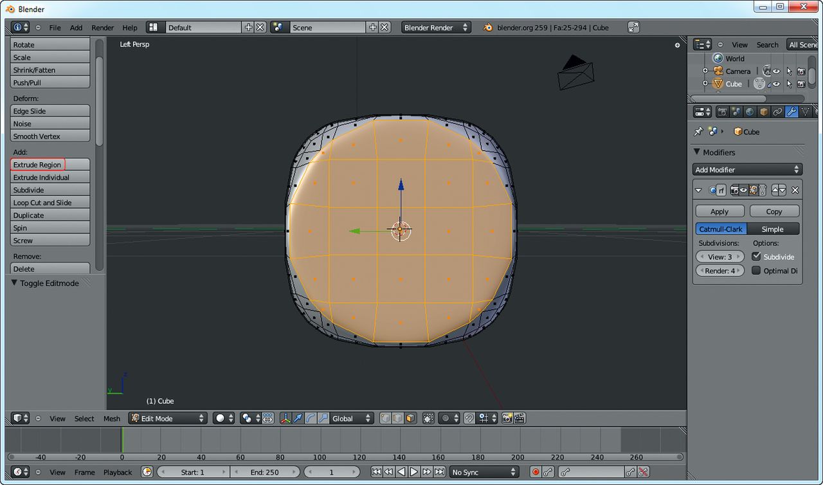The height and width of the screenshot is (485, 823).
Task: Open Timeline editor type selector
Action: [x=21, y=472]
